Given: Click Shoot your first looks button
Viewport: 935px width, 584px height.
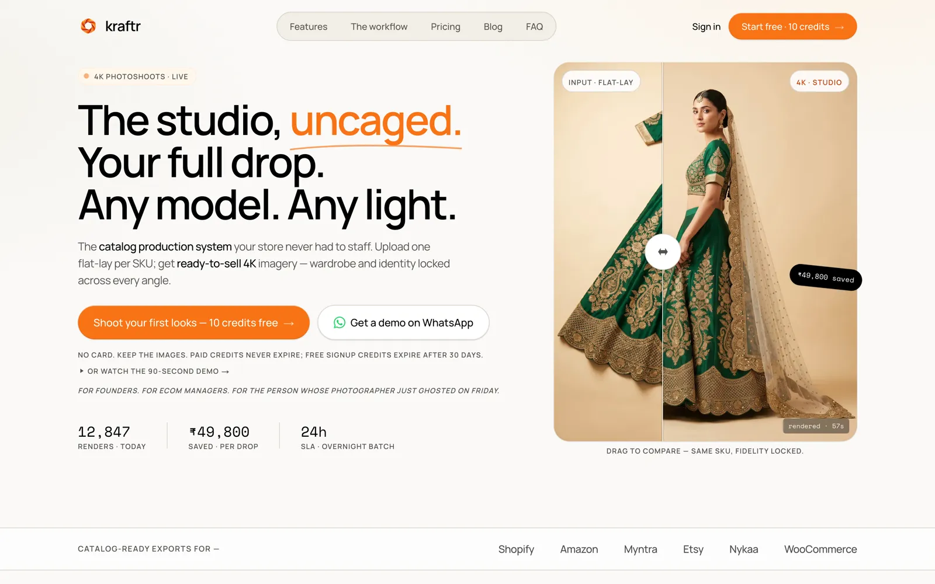Looking at the screenshot, I should tap(193, 322).
